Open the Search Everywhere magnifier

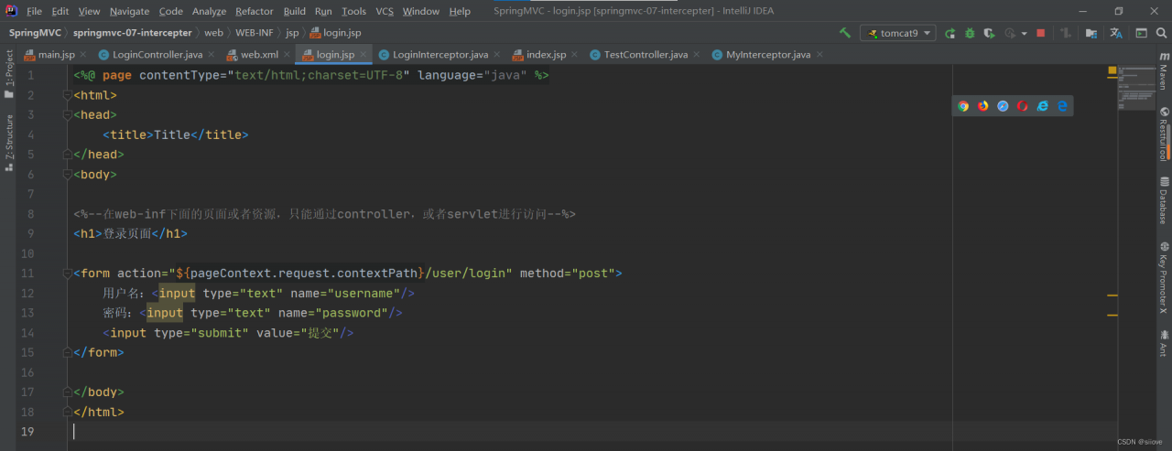(x=1161, y=33)
